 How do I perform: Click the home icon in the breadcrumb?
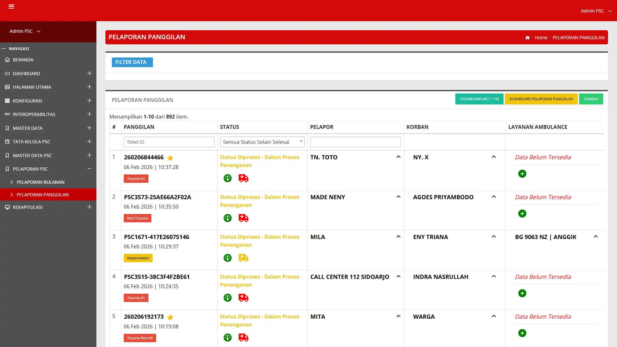pos(527,38)
